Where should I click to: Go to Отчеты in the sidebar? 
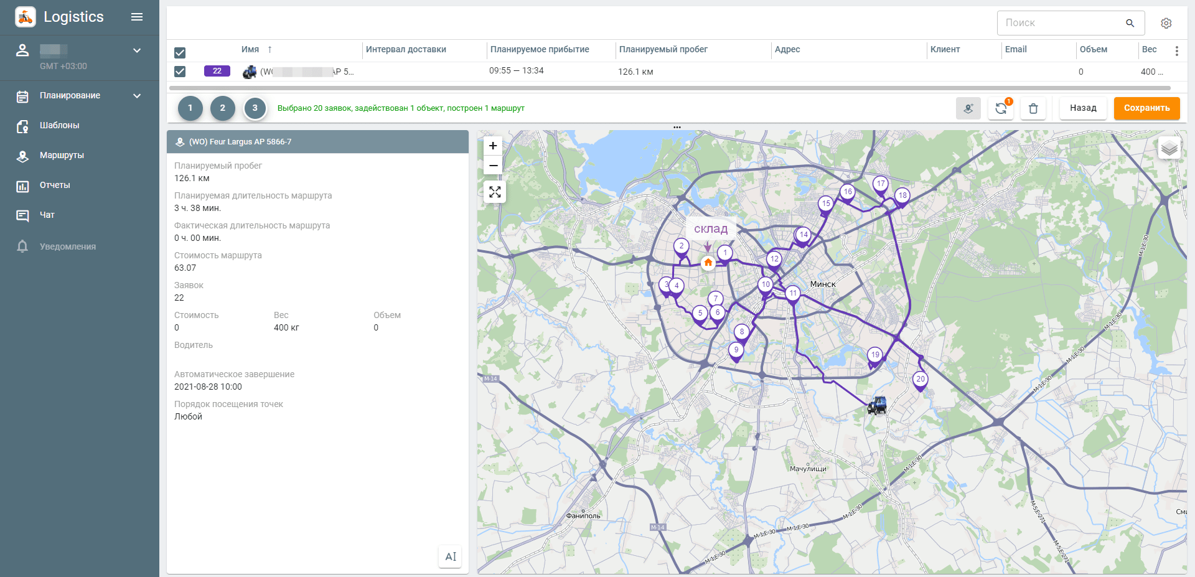[x=55, y=185]
